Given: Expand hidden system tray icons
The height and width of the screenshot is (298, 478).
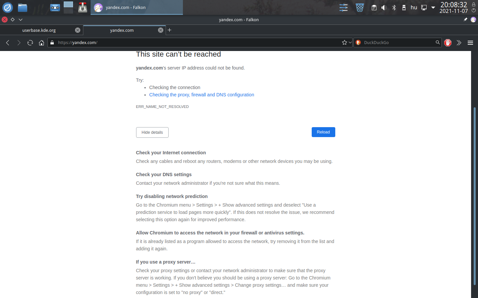Looking at the screenshot, I should pos(433,7).
